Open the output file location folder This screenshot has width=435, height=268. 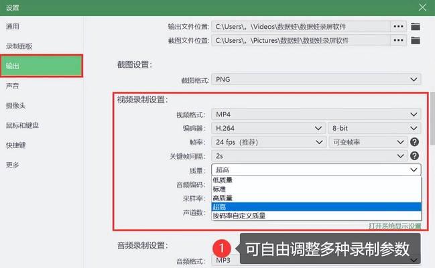(416, 27)
